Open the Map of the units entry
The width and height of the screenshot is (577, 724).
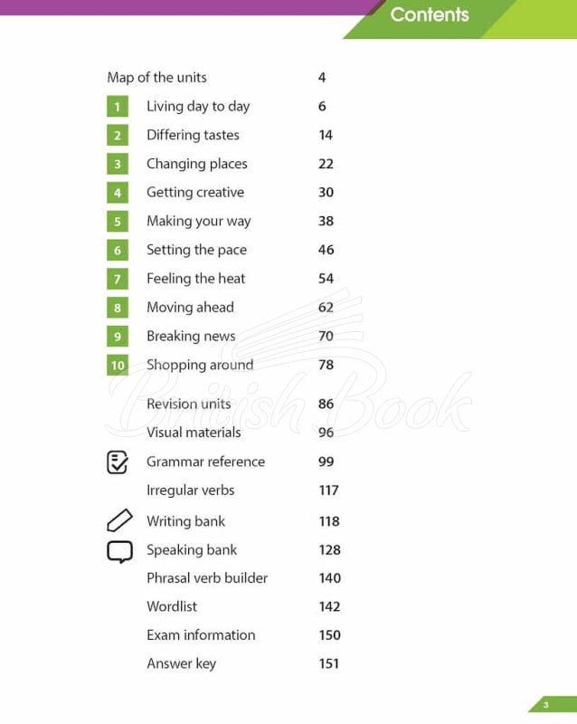[x=156, y=77]
